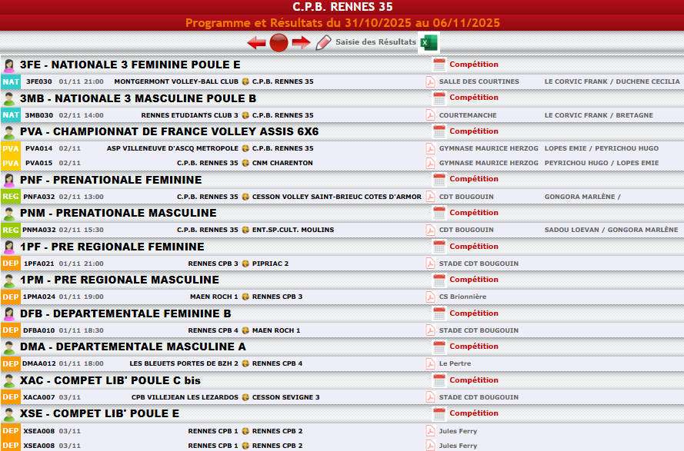Open Compétition link for Nationale 3 Masculine
This screenshot has width=684, height=451.
click(474, 98)
